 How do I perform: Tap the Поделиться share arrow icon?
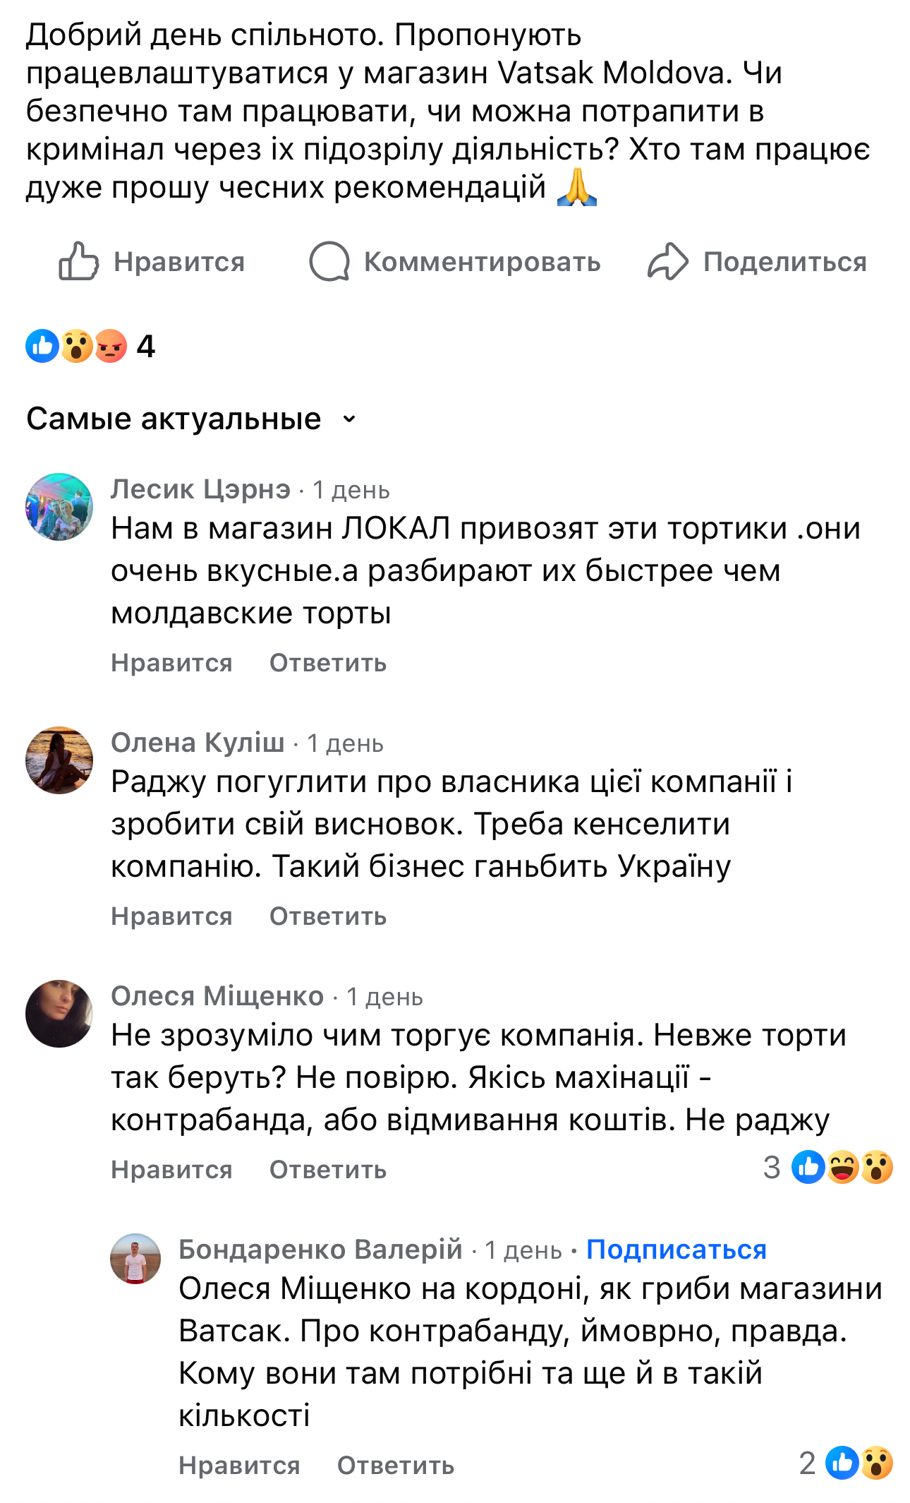coord(667,262)
